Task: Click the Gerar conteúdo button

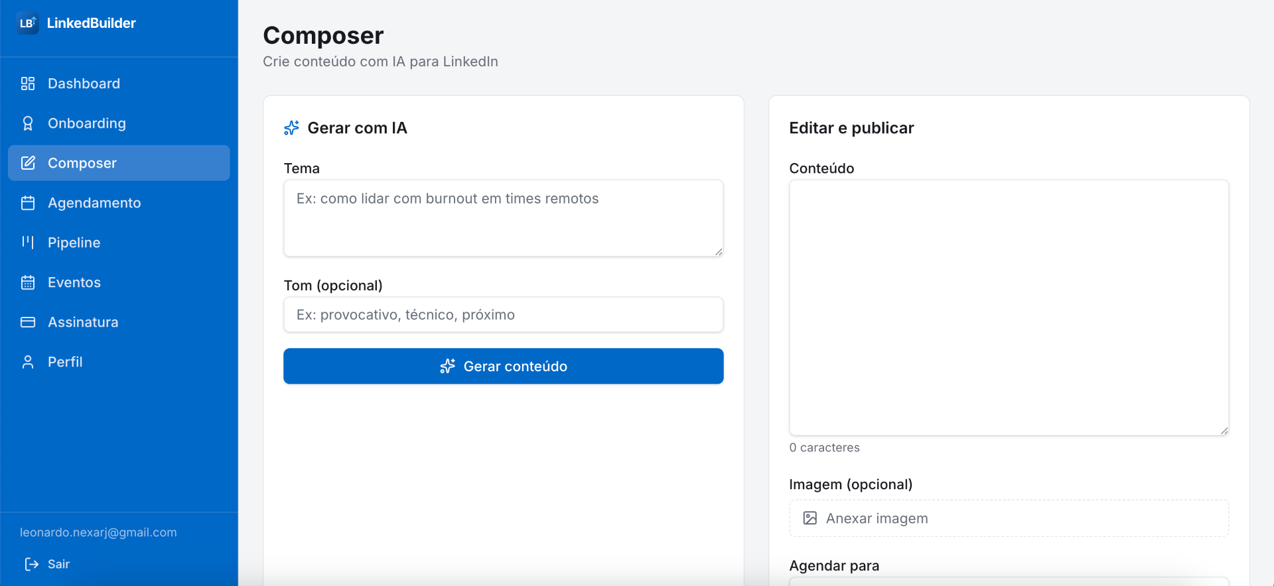Action: (504, 366)
